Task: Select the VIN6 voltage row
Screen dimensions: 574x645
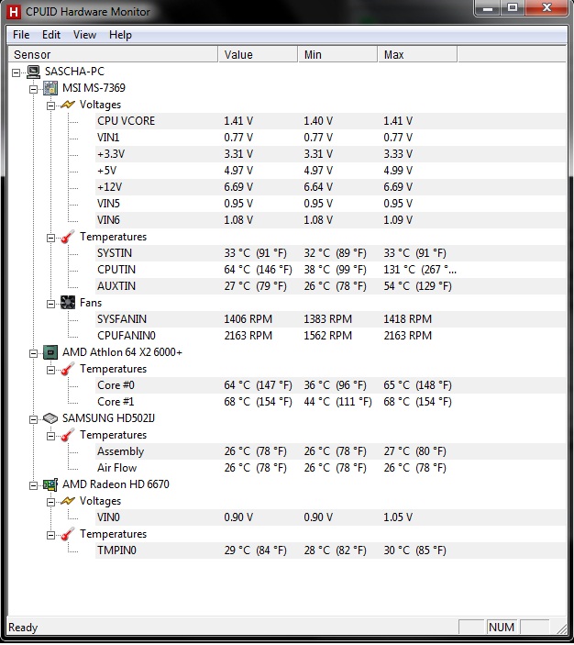Action: coord(330,220)
